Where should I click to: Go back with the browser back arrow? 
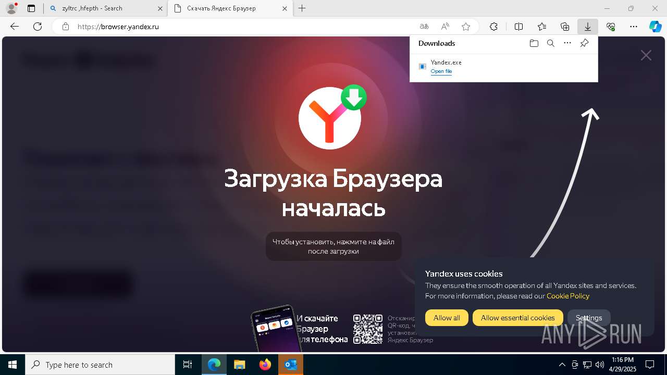(15, 27)
